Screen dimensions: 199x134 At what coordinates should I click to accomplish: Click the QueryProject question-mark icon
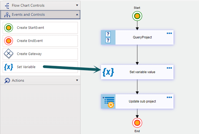point(108,37)
